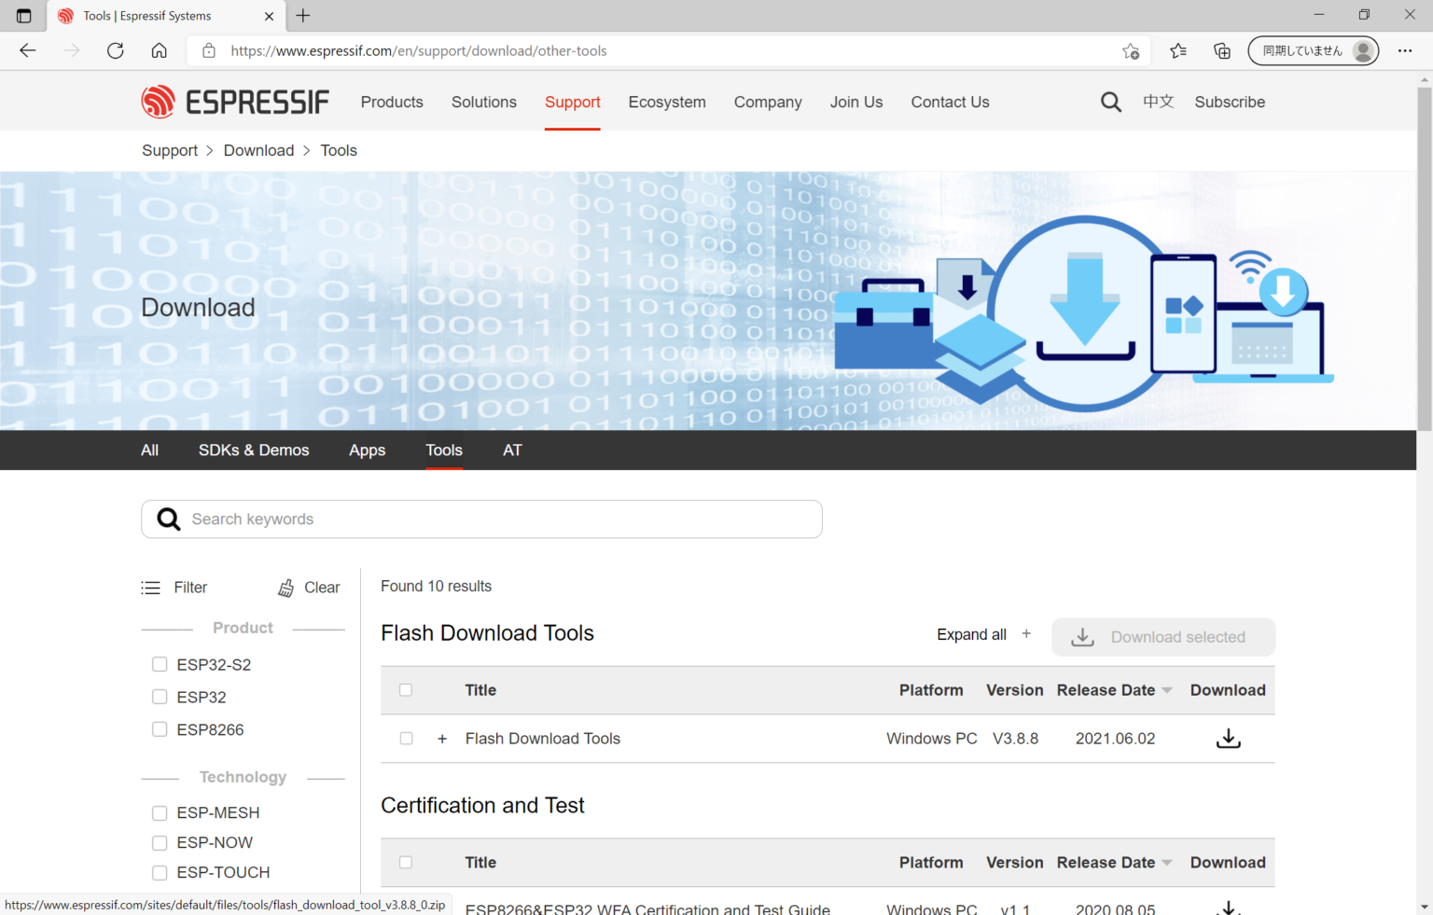Viewport: 1433px width, 915px height.
Task: Expand the Flash Download Tools row details
Action: [x=442, y=739]
